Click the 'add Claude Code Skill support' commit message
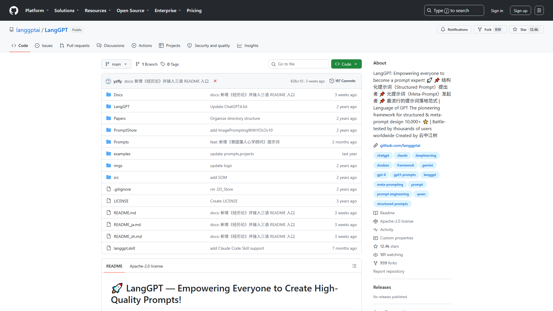This screenshot has width=553, height=311. tap(237, 248)
